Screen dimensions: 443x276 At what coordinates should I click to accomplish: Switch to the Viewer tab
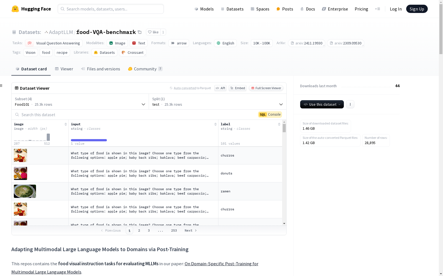pos(64,69)
